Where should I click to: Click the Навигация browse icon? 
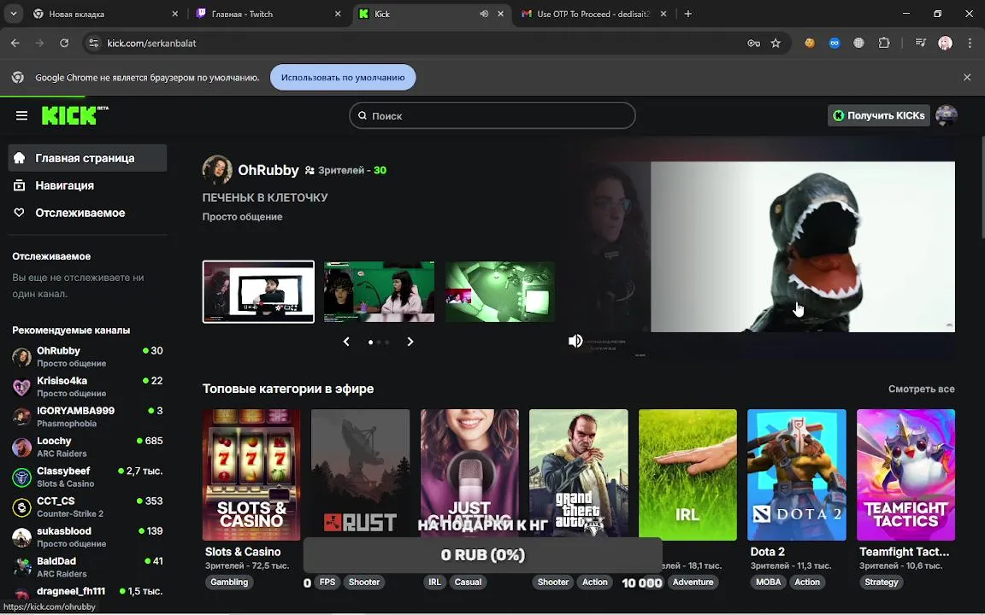20,185
